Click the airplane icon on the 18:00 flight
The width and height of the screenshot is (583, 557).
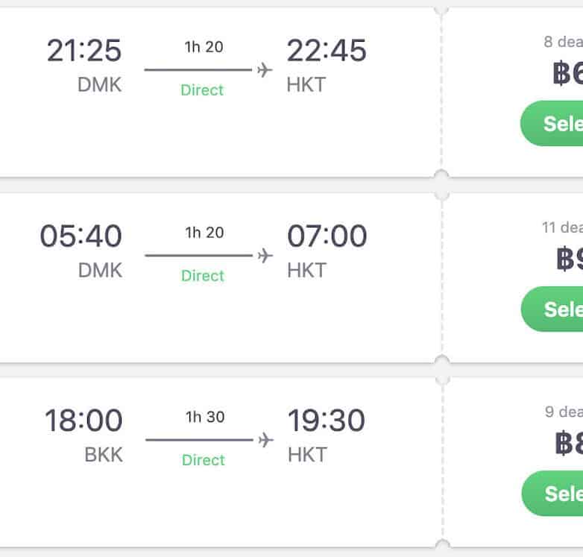[x=265, y=440]
